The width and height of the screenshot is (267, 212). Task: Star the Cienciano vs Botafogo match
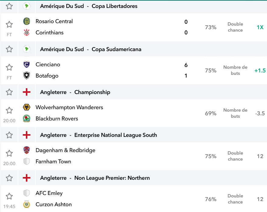click(9, 68)
